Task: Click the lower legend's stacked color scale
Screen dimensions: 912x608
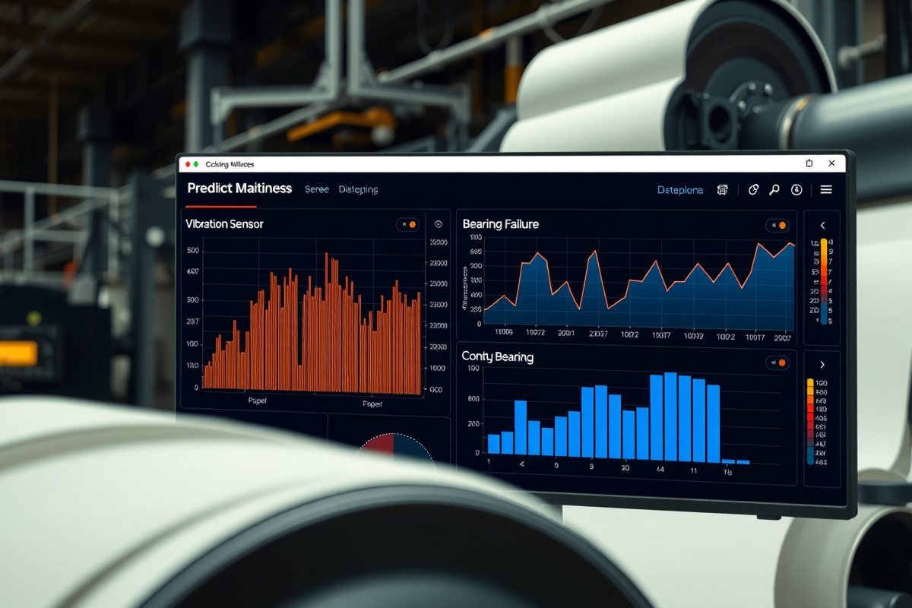Action: tap(810, 421)
